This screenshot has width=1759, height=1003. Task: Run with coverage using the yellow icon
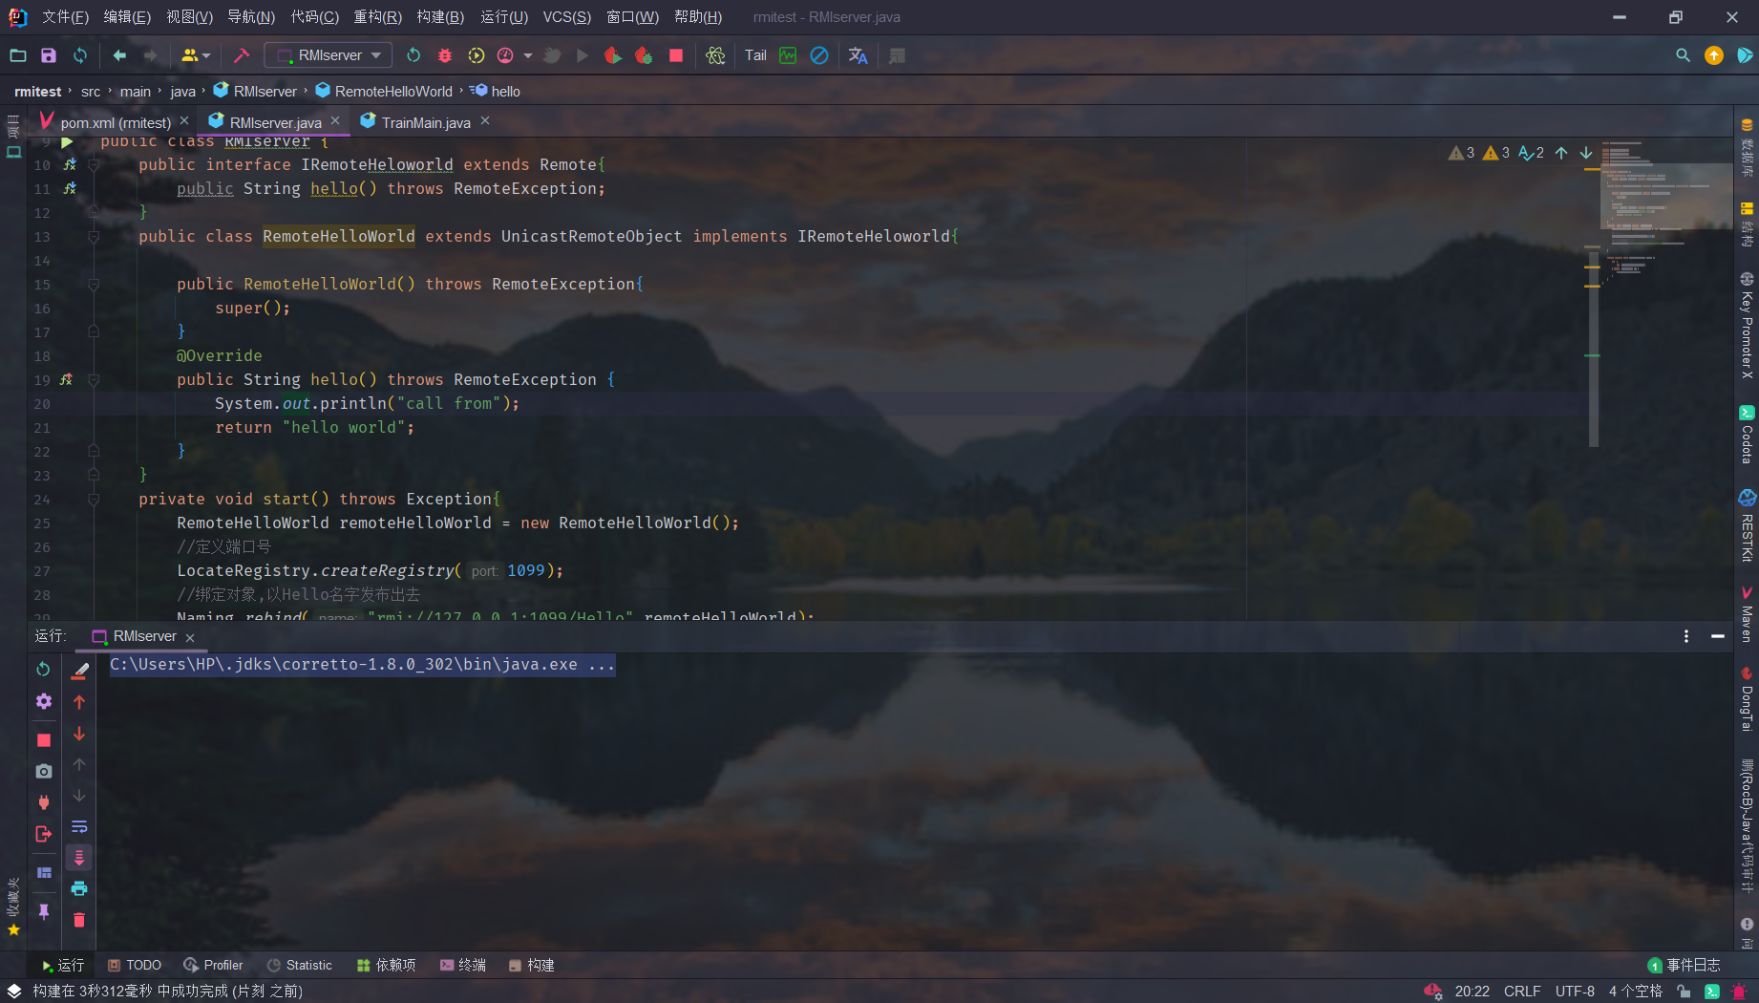pos(477,55)
